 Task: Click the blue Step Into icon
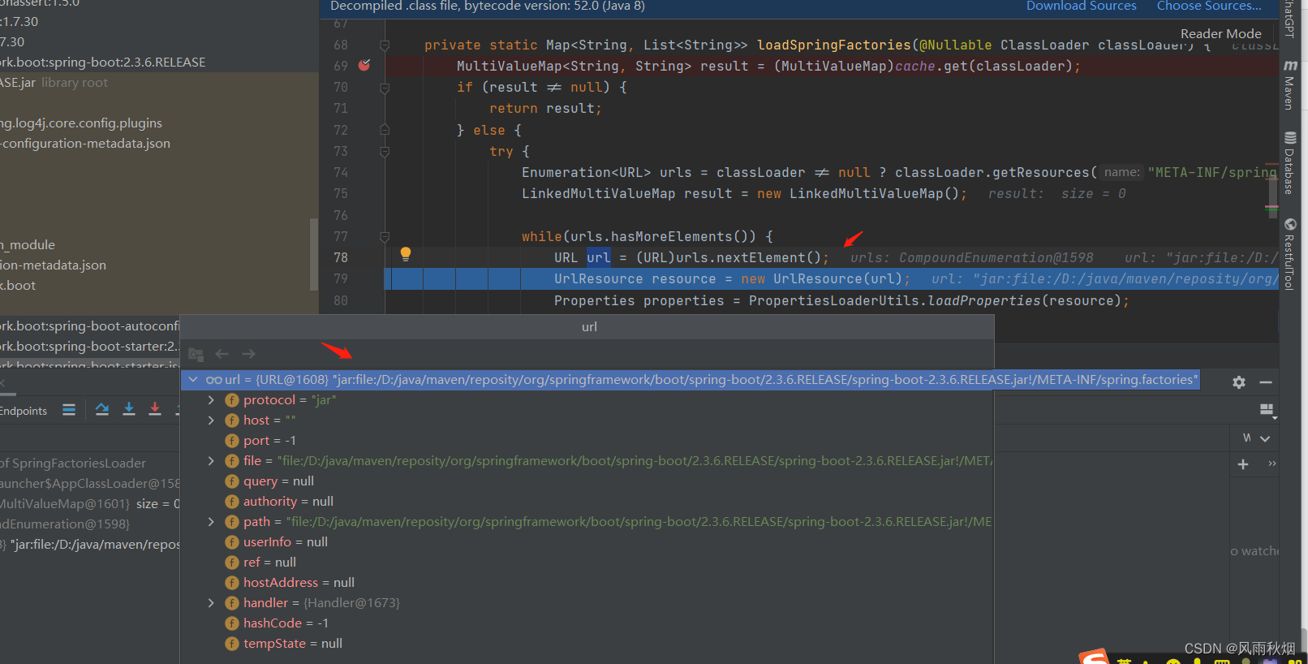129,409
